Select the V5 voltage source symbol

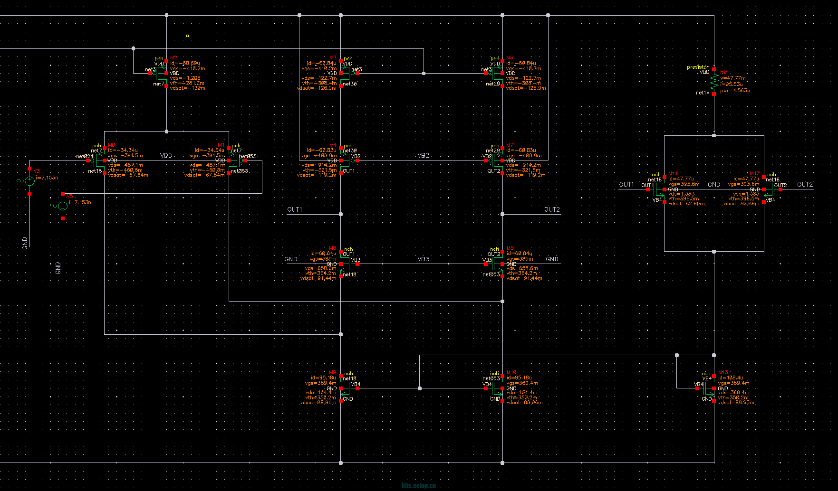[x=63, y=206]
